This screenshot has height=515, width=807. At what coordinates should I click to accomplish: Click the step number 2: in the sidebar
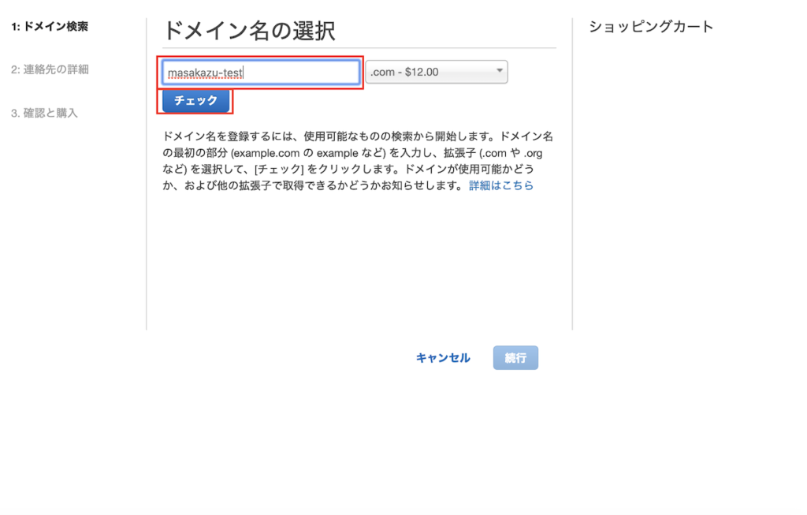click(x=16, y=69)
